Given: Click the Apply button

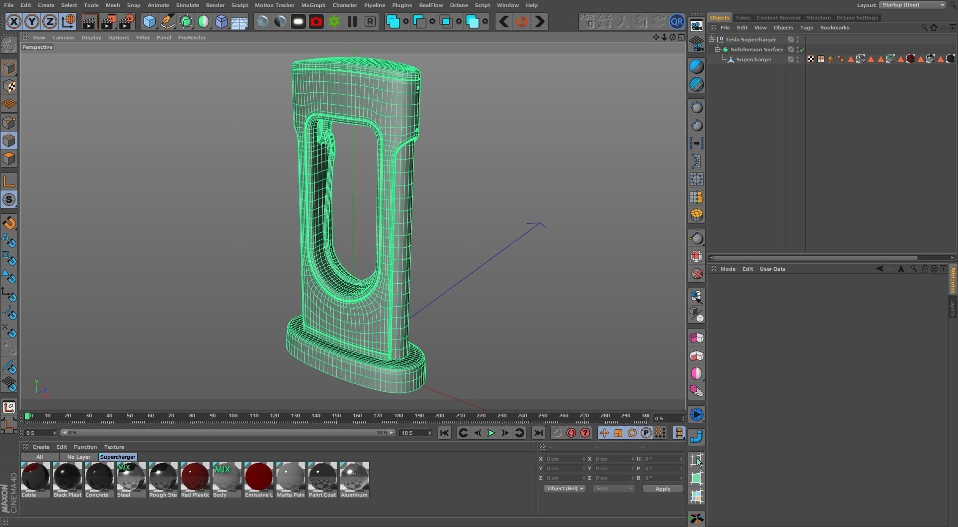Looking at the screenshot, I should (663, 489).
